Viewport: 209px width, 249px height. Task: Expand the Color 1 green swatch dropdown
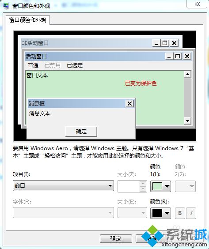167,186
